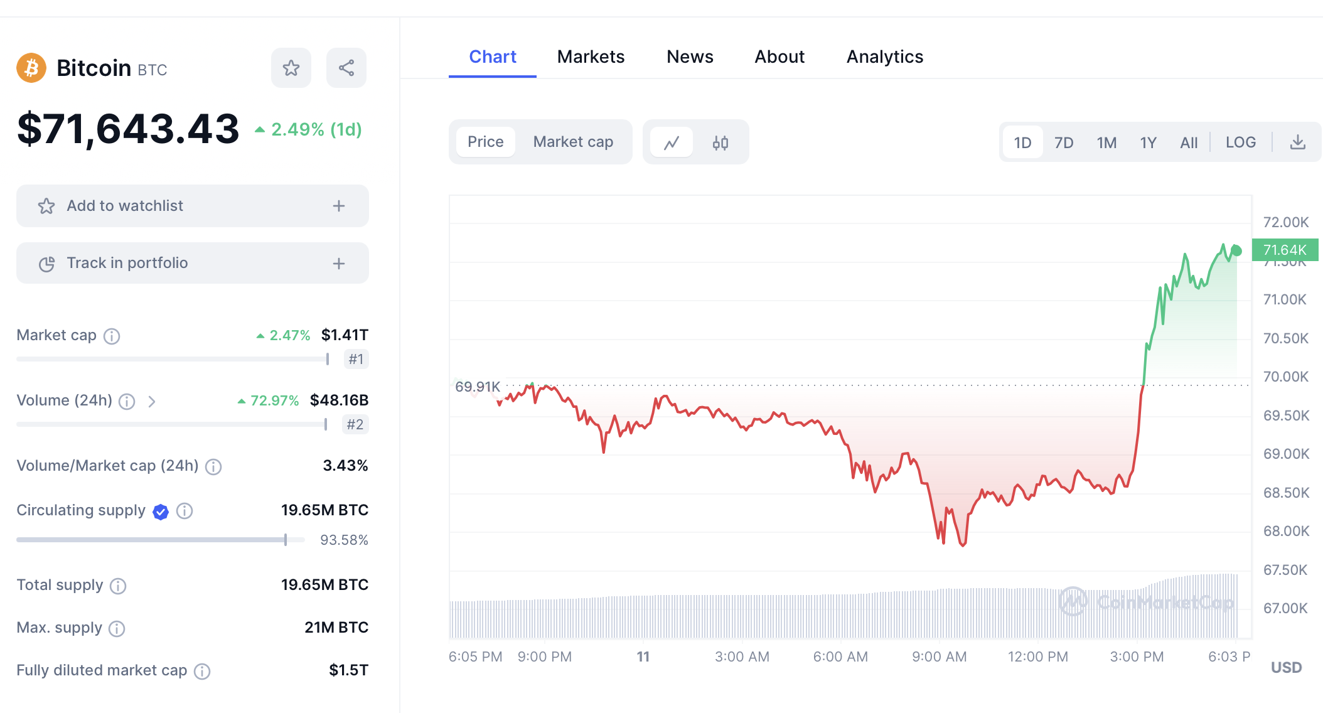Select the 1Y time range button
This screenshot has height=713, width=1323.
coord(1148,142)
